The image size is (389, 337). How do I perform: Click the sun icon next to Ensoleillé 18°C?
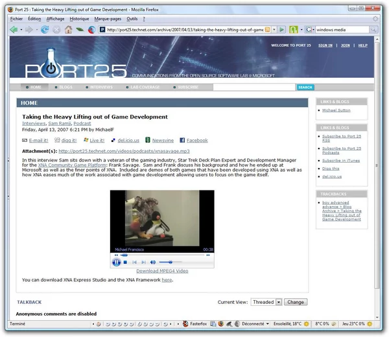(307, 324)
